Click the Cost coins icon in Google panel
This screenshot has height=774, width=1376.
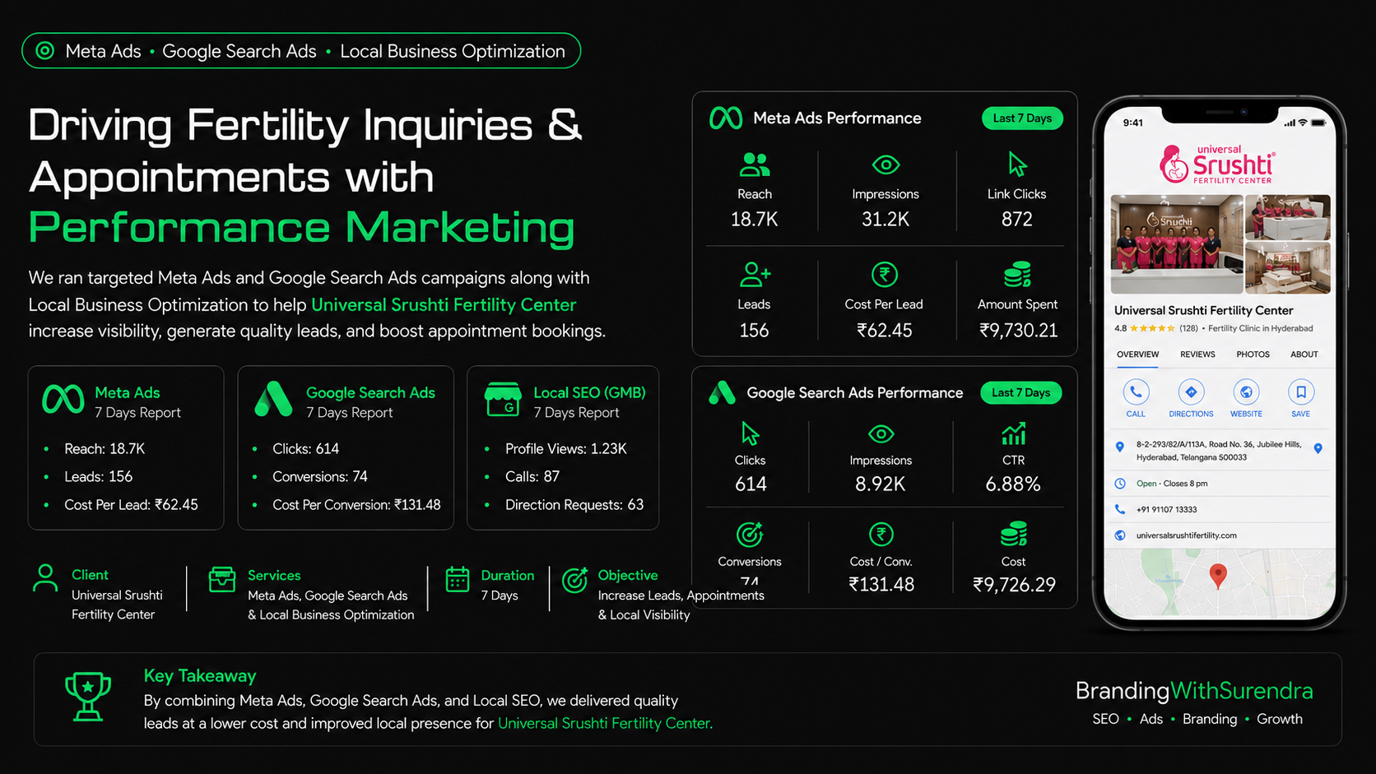(x=1014, y=535)
